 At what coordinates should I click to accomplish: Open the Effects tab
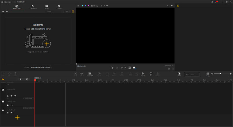tap(59, 7)
